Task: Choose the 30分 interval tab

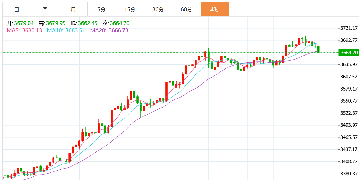Action: click(158, 9)
